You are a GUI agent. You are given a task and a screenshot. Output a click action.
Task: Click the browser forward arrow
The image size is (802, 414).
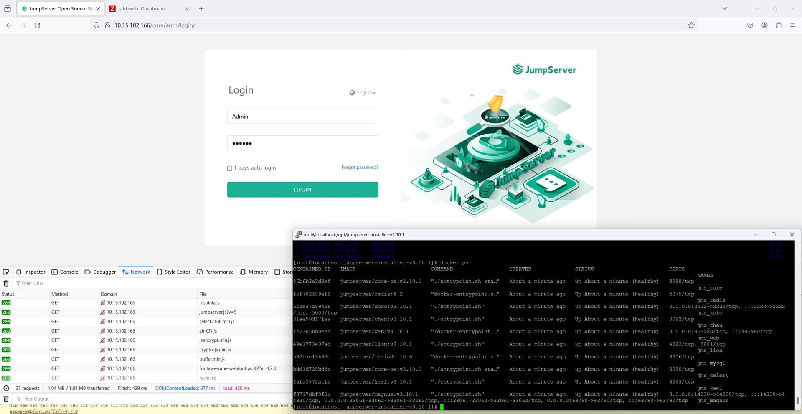point(23,25)
